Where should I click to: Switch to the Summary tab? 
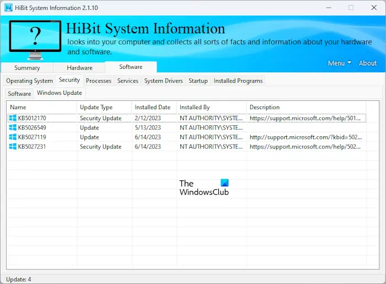click(x=27, y=68)
